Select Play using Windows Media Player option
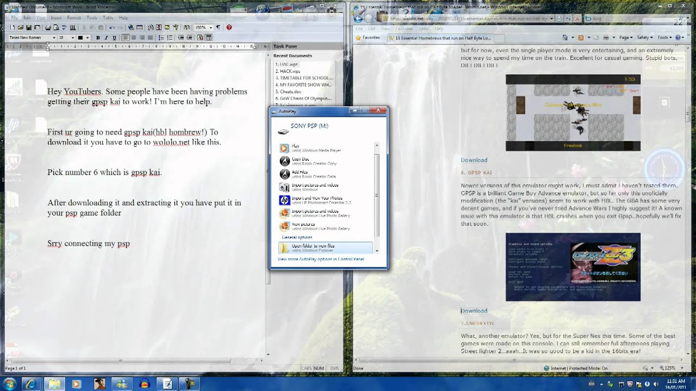Viewport: 696px width, 391px height. (x=326, y=148)
